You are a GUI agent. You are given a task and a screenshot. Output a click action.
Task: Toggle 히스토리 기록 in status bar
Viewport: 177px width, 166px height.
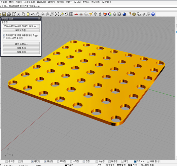tap(147, 165)
